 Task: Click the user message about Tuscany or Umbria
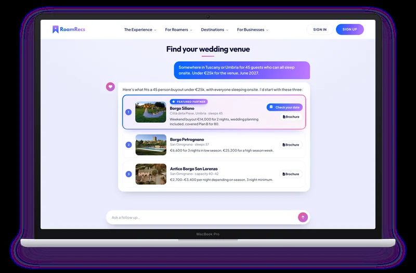(242, 70)
